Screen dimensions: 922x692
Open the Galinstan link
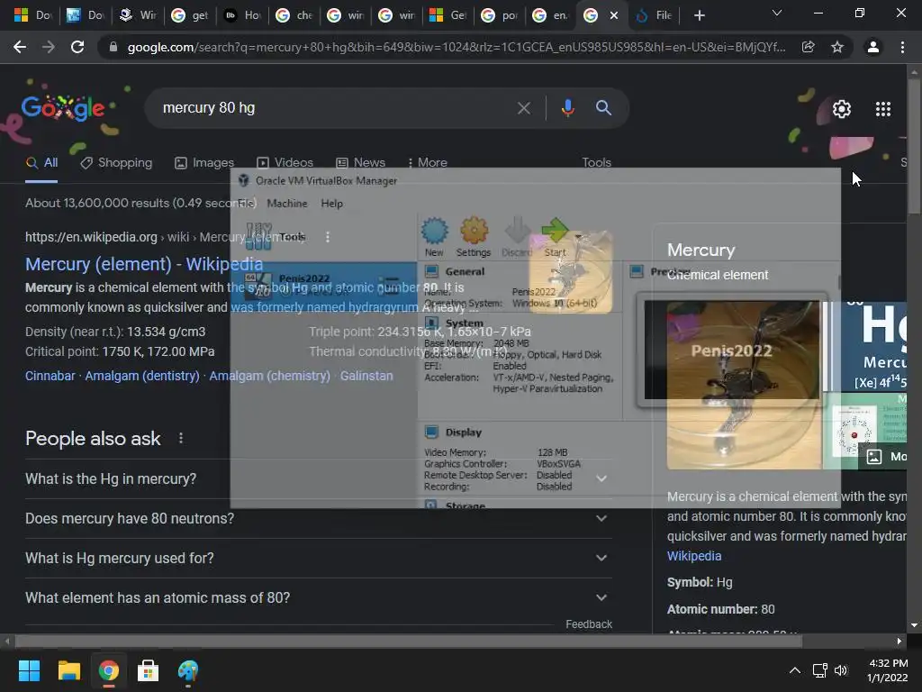(x=366, y=376)
